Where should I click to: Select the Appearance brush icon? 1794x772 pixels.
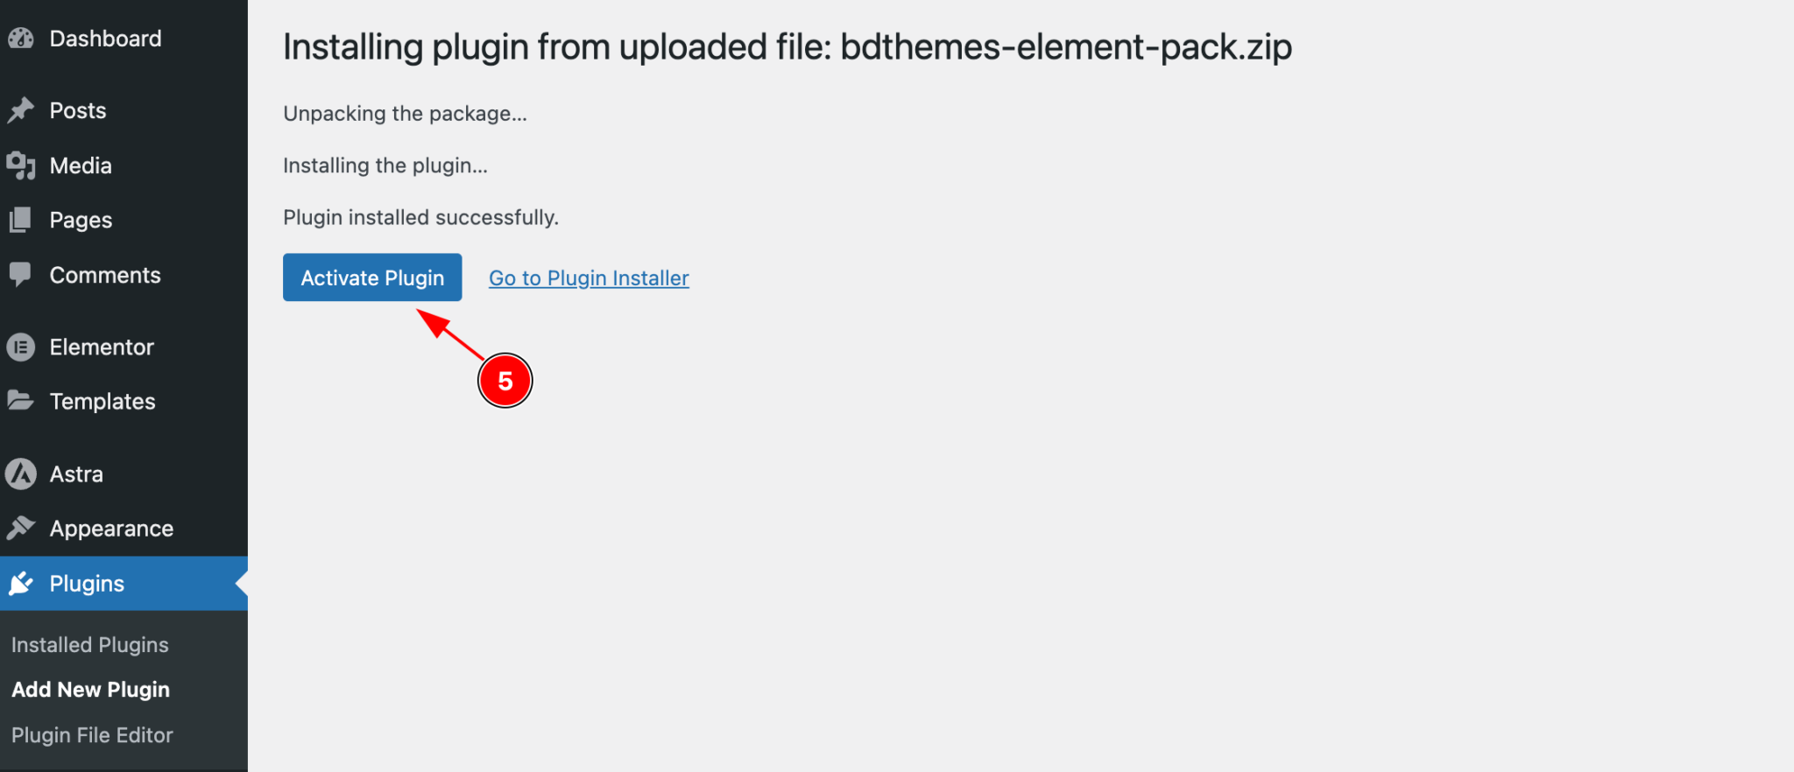[22, 528]
